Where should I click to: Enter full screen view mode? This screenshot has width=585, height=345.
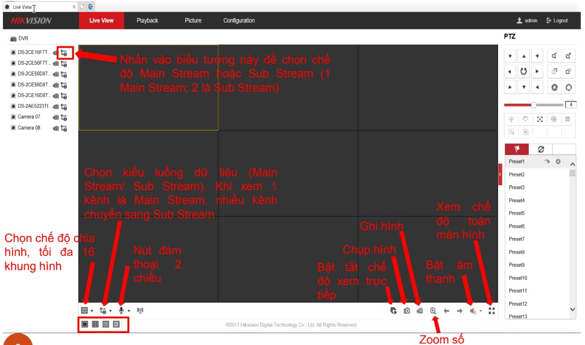click(492, 311)
